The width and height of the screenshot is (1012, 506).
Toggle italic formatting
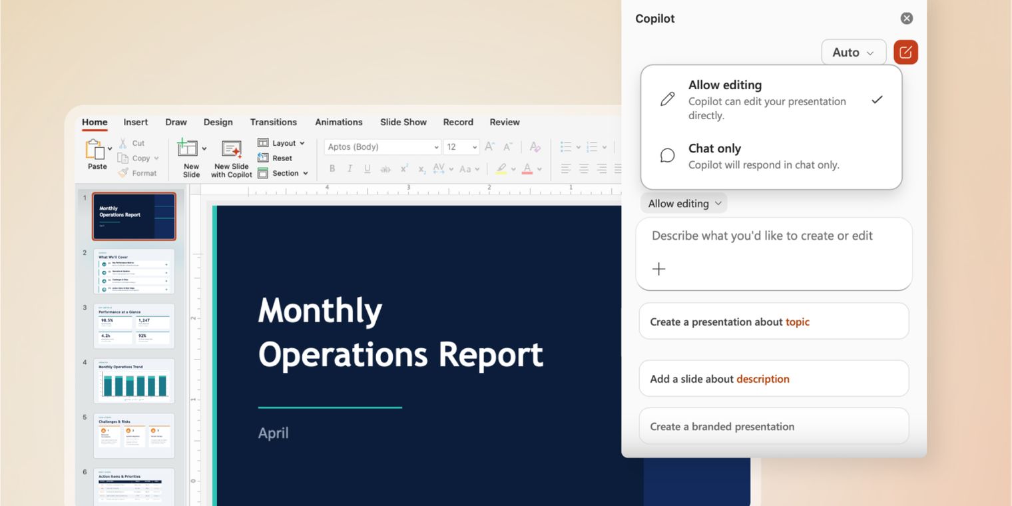[x=349, y=168]
